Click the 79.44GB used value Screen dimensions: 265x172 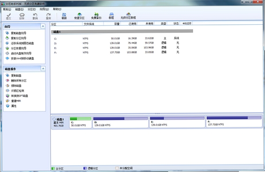(132, 43)
